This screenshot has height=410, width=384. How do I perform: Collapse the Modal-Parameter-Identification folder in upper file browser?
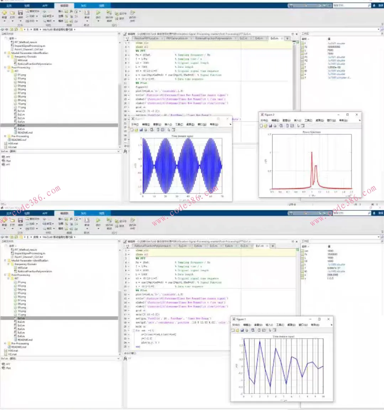[5, 53]
